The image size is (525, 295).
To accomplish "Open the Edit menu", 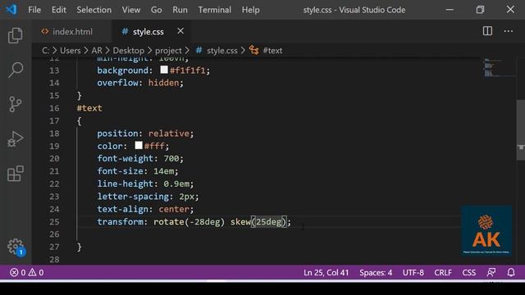I will point(58,10).
